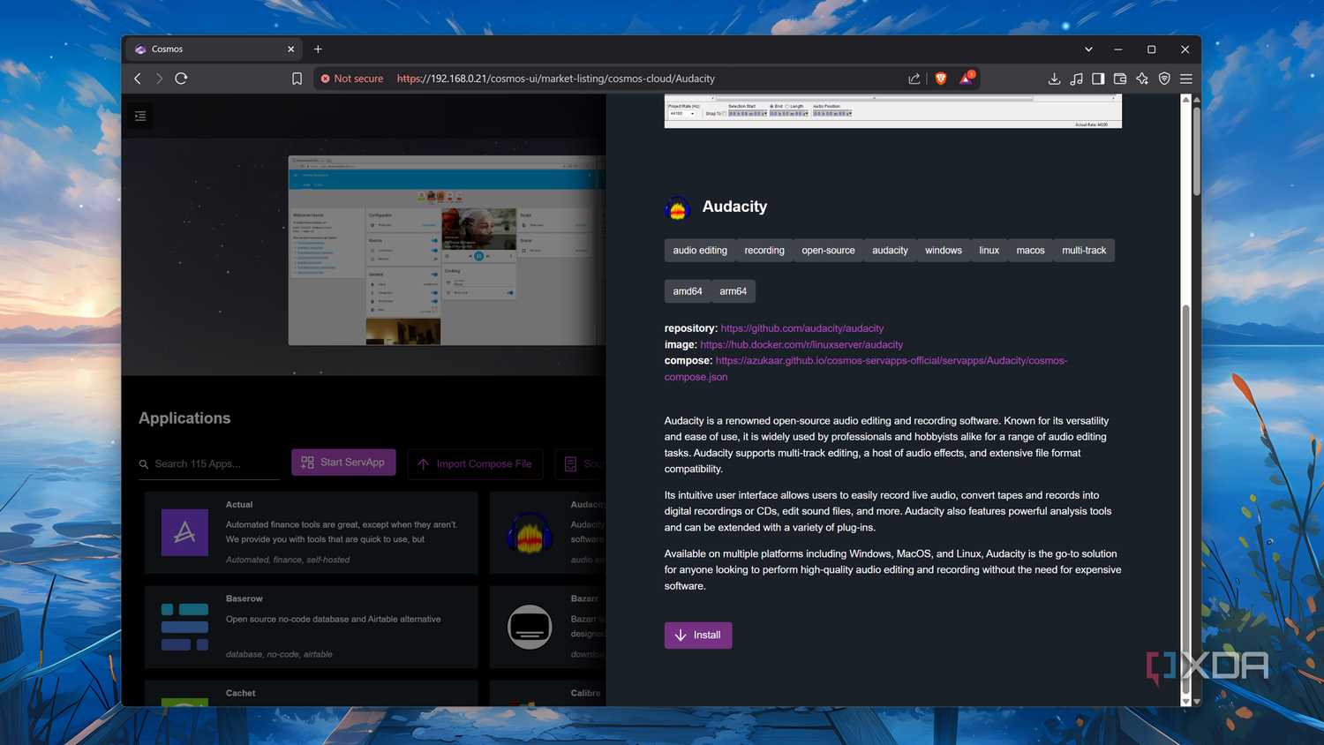Click the Not secure warning indicator
1324x745 pixels.
pos(352,79)
